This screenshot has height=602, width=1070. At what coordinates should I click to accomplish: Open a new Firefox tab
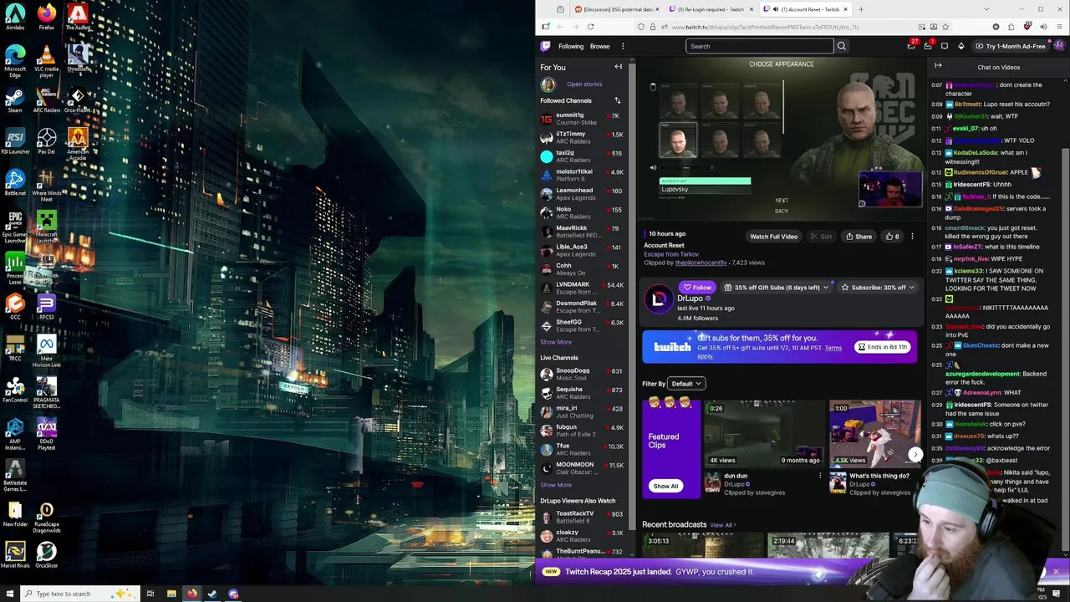pos(861,9)
